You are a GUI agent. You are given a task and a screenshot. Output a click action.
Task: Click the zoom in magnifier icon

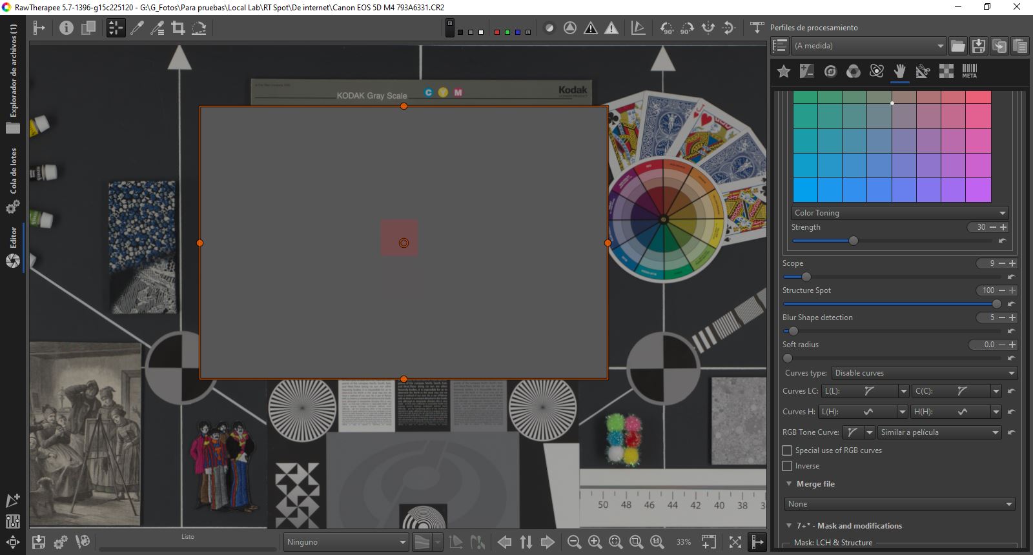click(x=595, y=542)
